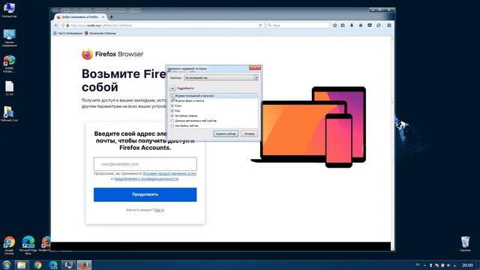Open the 'Sign in' link
The height and width of the screenshot is (270, 480).
tap(159, 210)
